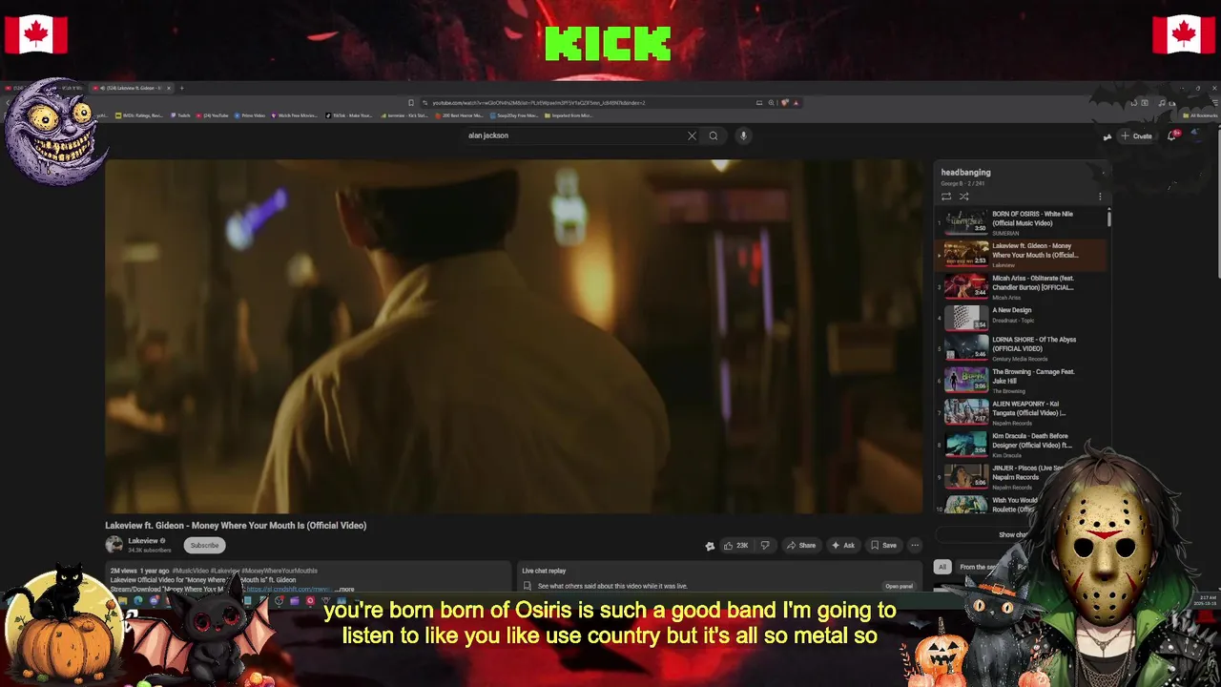Open the Imported bookmarks folder
Screen dimensions: 1221x687
pyautogui.click(x=569, y=115)
